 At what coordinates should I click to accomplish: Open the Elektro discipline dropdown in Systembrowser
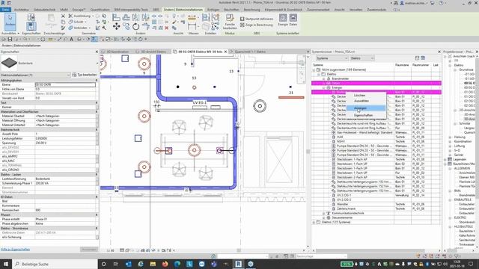tap(362, 58)
